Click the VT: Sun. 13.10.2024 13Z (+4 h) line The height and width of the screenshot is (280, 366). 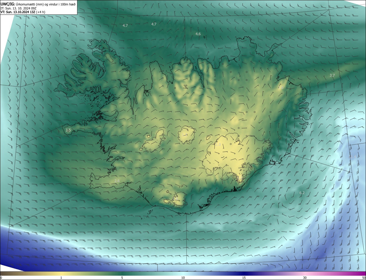23,12
